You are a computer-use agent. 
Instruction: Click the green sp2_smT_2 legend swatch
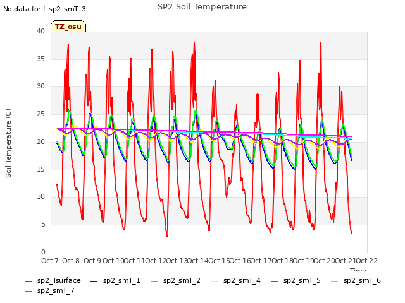(154, 282)
